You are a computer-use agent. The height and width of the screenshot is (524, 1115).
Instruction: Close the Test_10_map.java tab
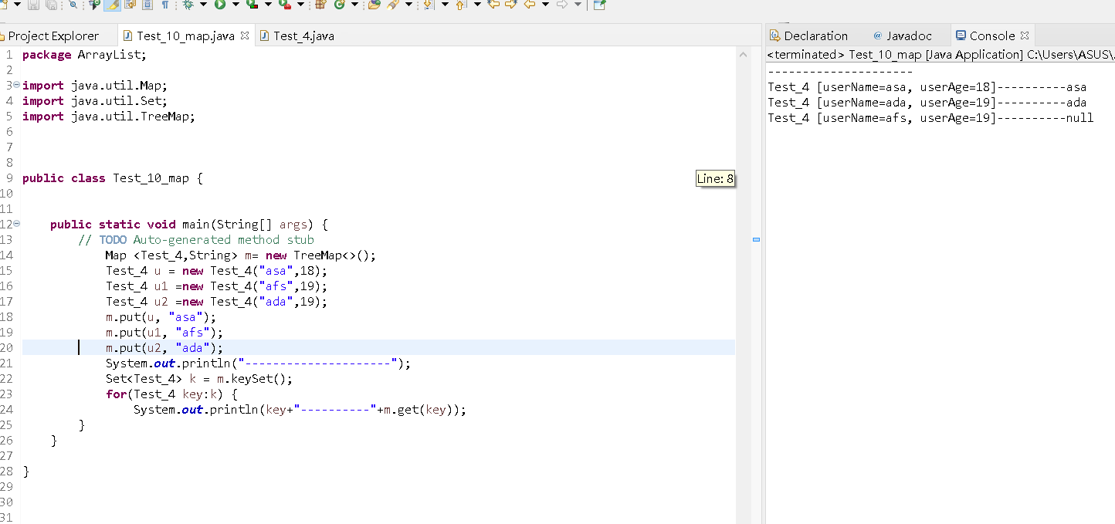(245, 35)
